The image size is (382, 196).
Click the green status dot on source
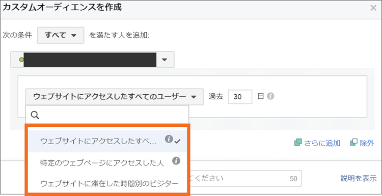point(21,60)
